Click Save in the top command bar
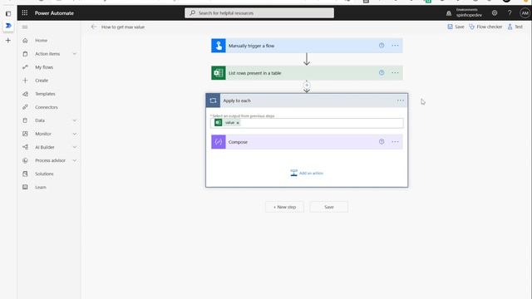 click(x=456, y=27)
